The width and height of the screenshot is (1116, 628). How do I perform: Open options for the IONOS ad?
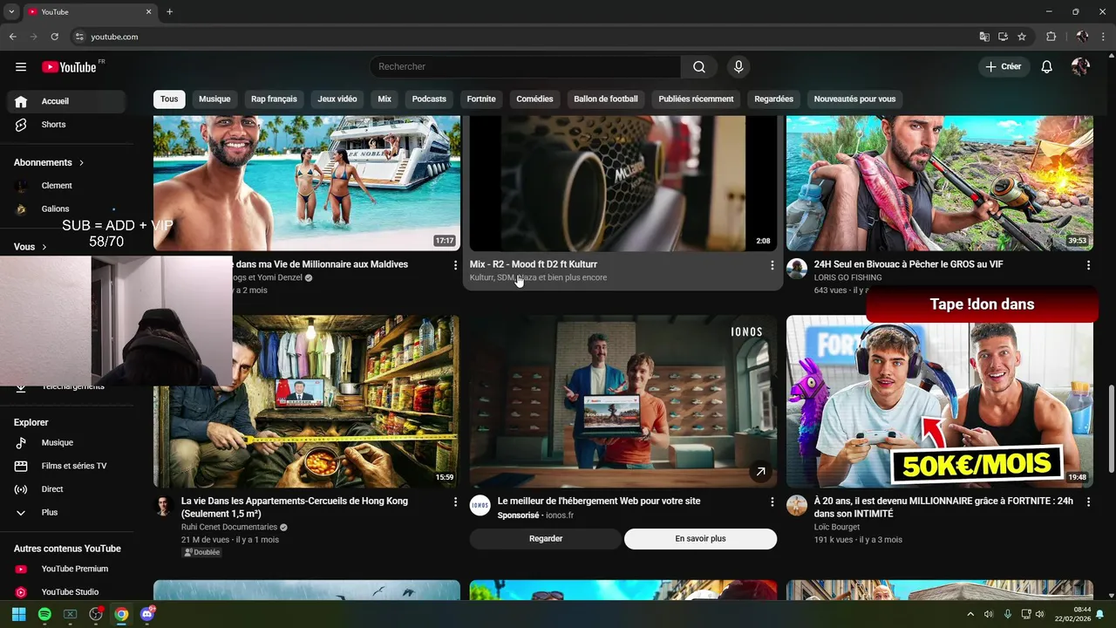click(x=772, y=502)
